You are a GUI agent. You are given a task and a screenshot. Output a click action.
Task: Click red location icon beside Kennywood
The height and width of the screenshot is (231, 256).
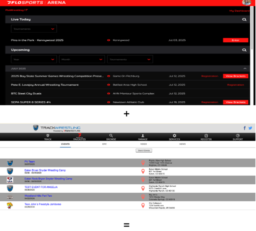tap(108, 40)
